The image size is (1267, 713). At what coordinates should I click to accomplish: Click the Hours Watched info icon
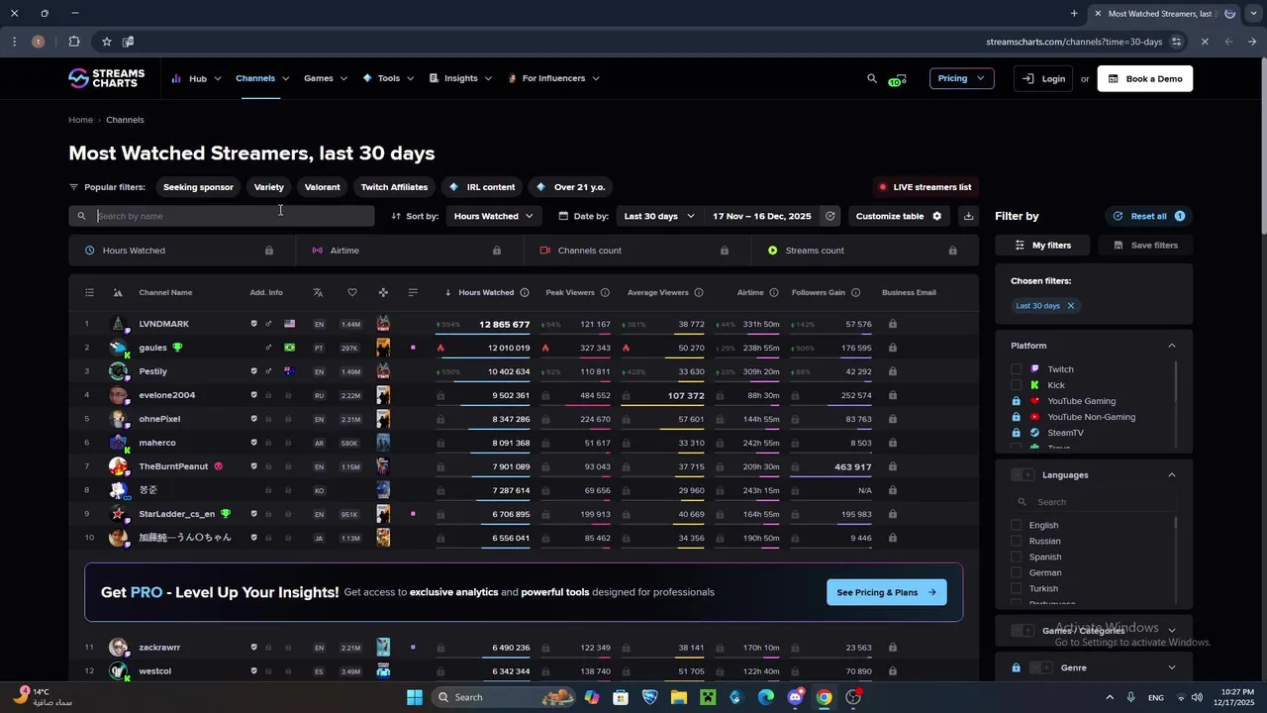525,292
